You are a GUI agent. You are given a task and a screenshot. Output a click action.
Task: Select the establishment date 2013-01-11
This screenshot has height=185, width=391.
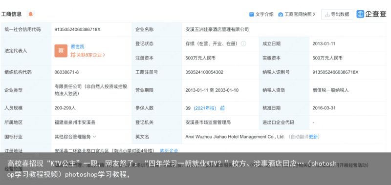[x=324, y=44]
